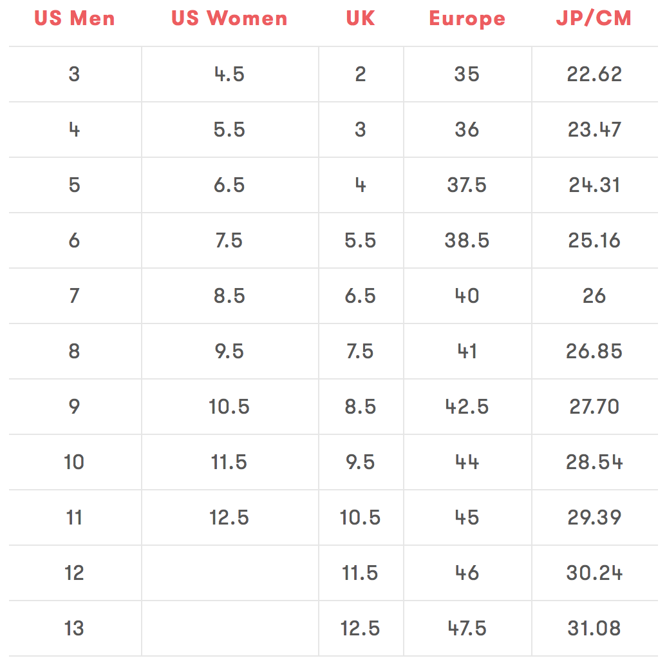667x665 pixels.
Task: Select US Men size 13 cell
Action: coord(75,628)
